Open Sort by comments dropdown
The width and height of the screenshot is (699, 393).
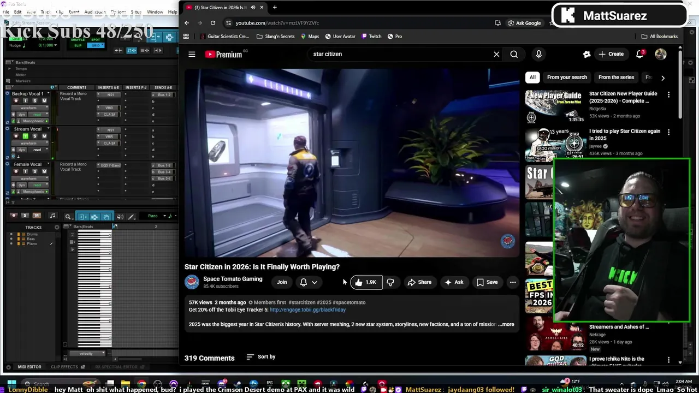coord(261,357)
